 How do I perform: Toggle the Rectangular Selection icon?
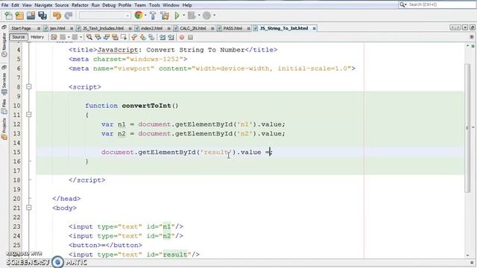coord(124,37)
